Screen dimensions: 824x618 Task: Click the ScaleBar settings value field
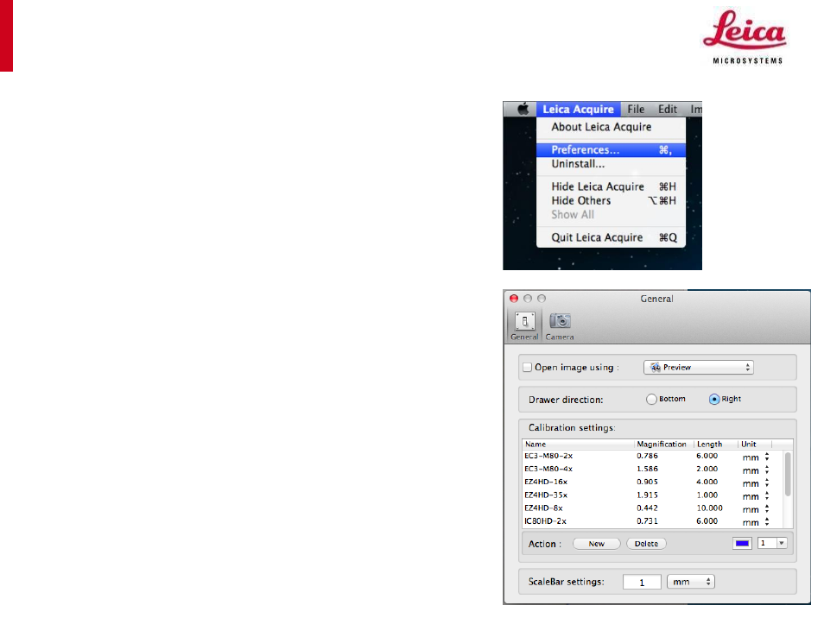click(642, 582)
